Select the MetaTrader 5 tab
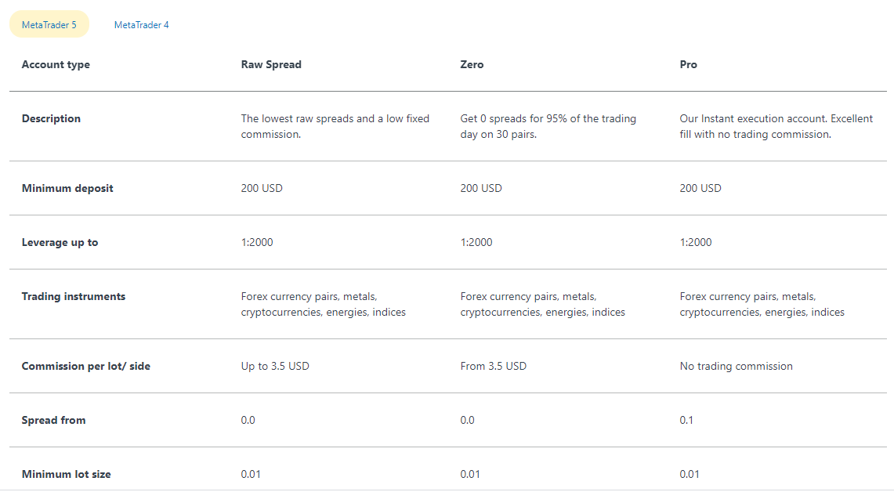The height and width of the screenshot is (492, 894). (x=49, y=24)
